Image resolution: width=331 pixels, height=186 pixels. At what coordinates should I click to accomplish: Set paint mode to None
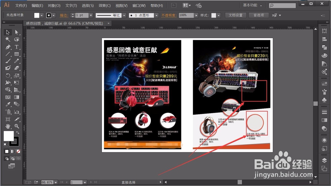(19, 151)
